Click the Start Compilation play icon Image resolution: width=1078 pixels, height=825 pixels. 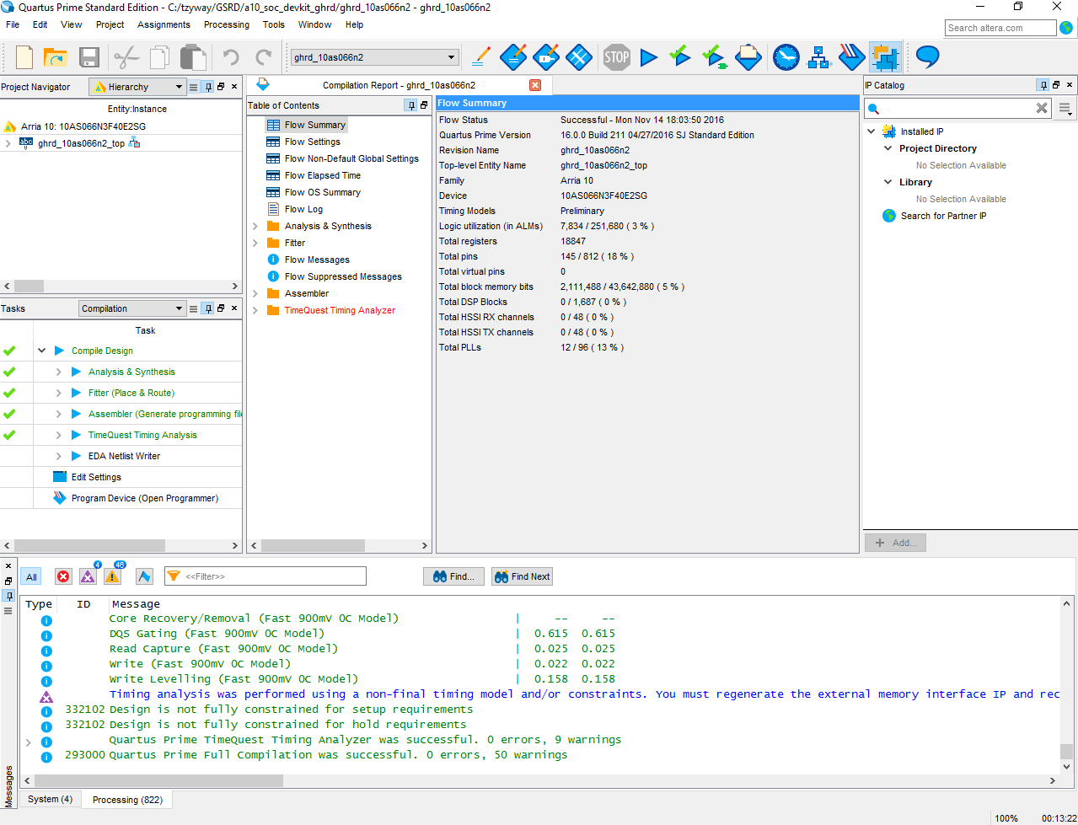(x=648, y=57)
